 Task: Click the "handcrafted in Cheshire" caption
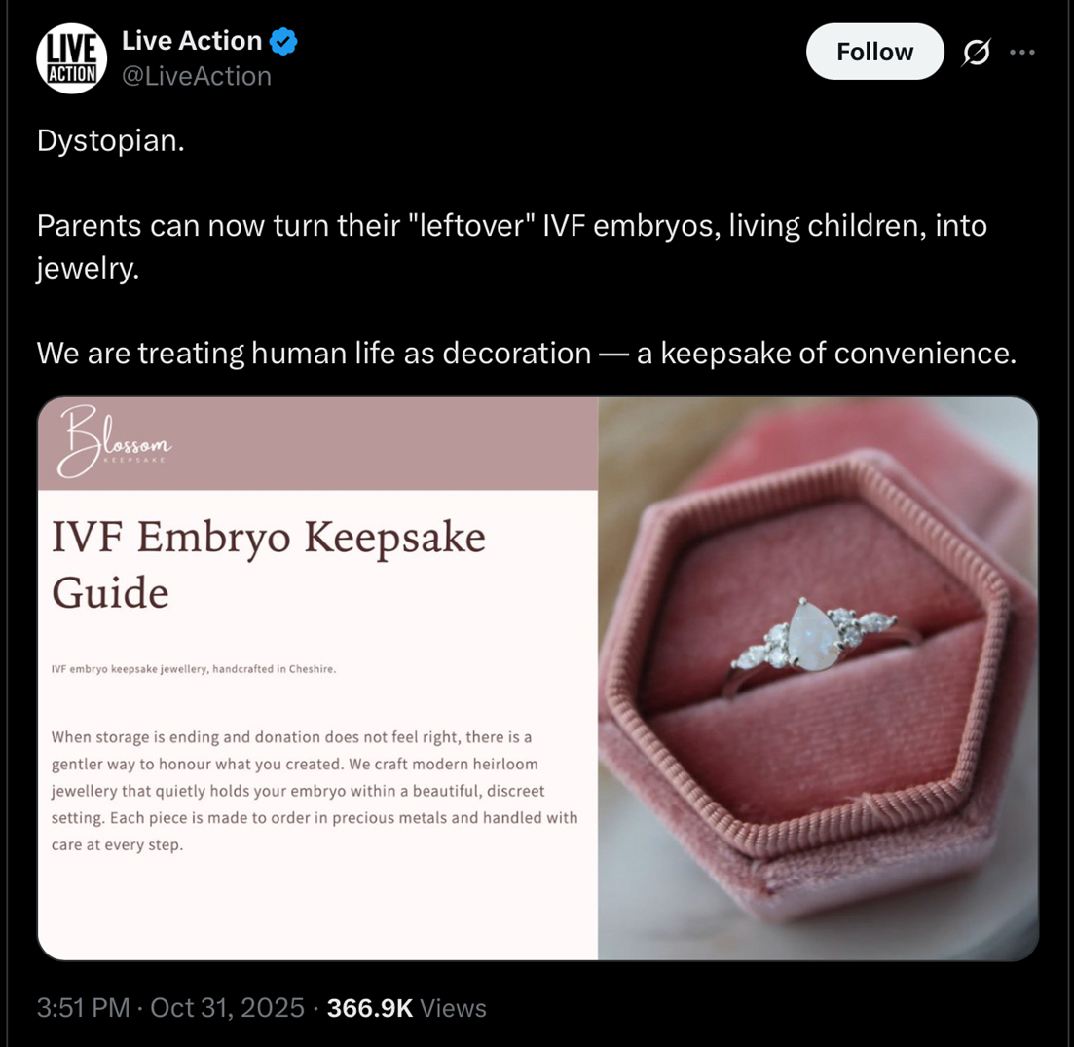pyautogui.click(x=193, y=669)
